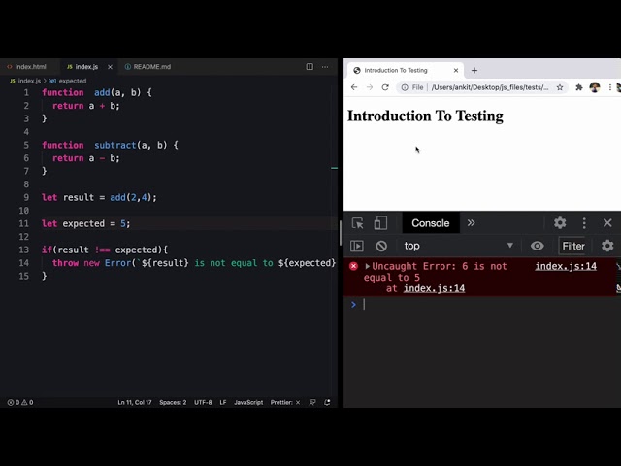The height and width of the screenshot is (466, 621).
Task: Click the editor vertical scrollbar
Action: pos(341,233)
